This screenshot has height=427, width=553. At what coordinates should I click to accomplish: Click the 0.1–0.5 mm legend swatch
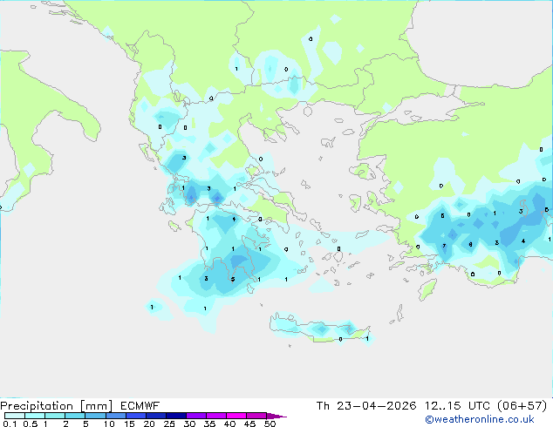point(15,416)
